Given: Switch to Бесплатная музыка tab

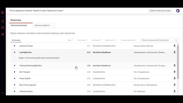Looking at the screenshot, I should point(21,25).
